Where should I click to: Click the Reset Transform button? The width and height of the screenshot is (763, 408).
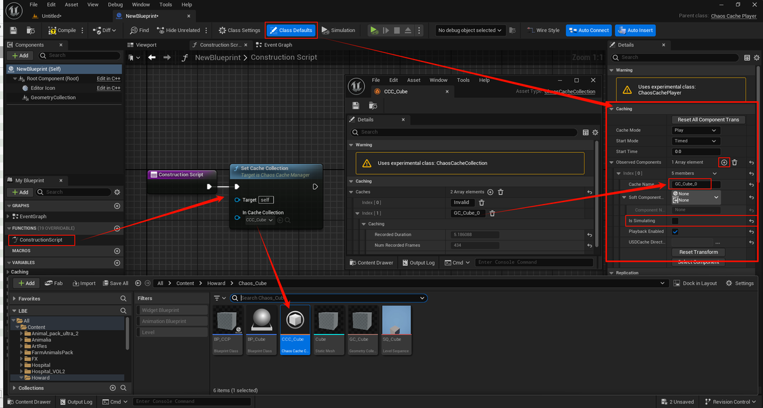tap(698, 252)
